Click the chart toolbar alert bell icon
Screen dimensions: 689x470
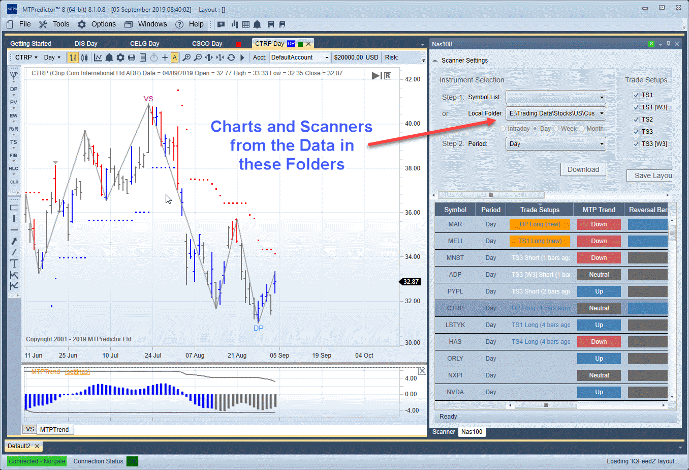[x=109, y=57]
